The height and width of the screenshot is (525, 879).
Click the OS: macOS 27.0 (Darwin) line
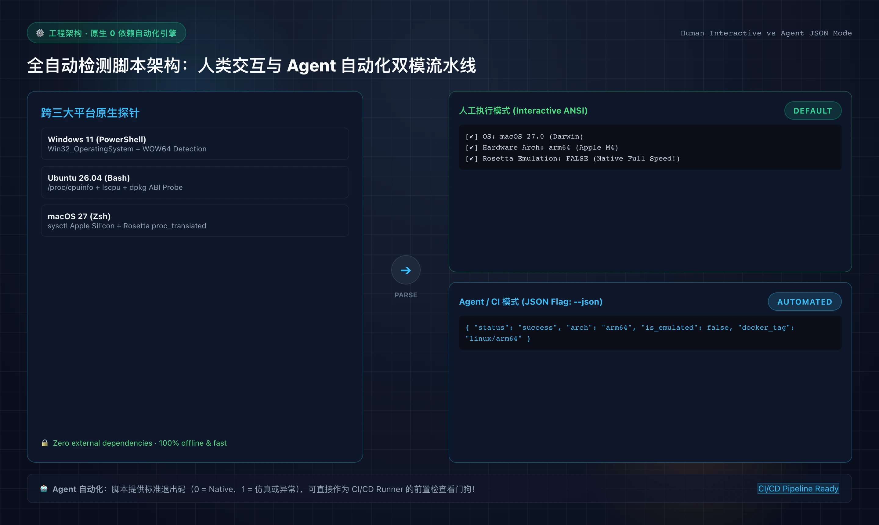(524, 136)
